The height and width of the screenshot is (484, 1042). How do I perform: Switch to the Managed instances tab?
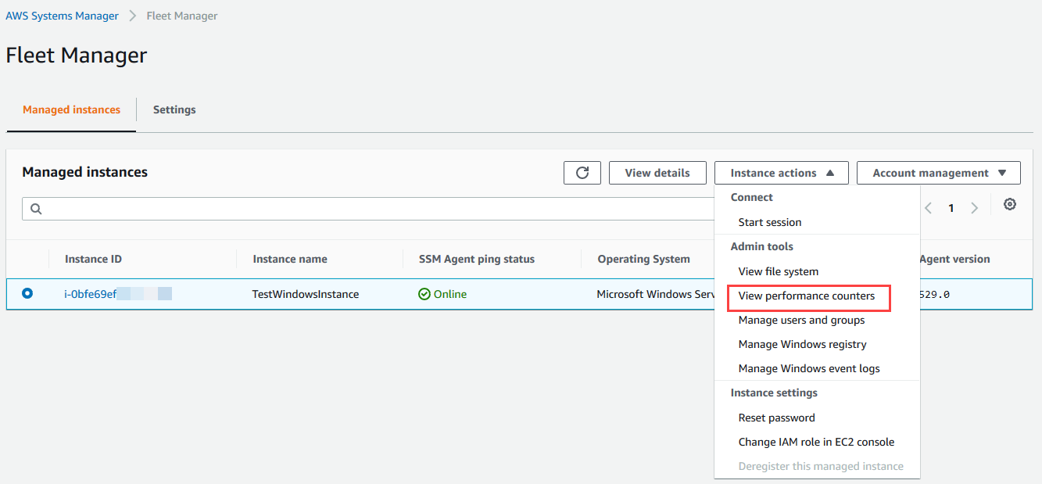(71, 109)
